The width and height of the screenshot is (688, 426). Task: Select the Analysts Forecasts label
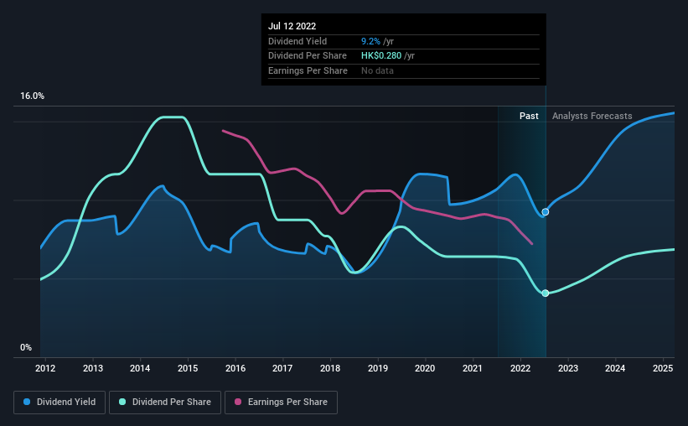pyautogui.click(x=592, y=116)
